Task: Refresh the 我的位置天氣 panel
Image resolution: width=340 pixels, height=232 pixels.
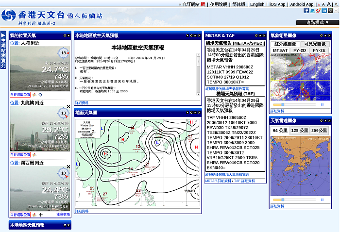Action: coord(65,35)
